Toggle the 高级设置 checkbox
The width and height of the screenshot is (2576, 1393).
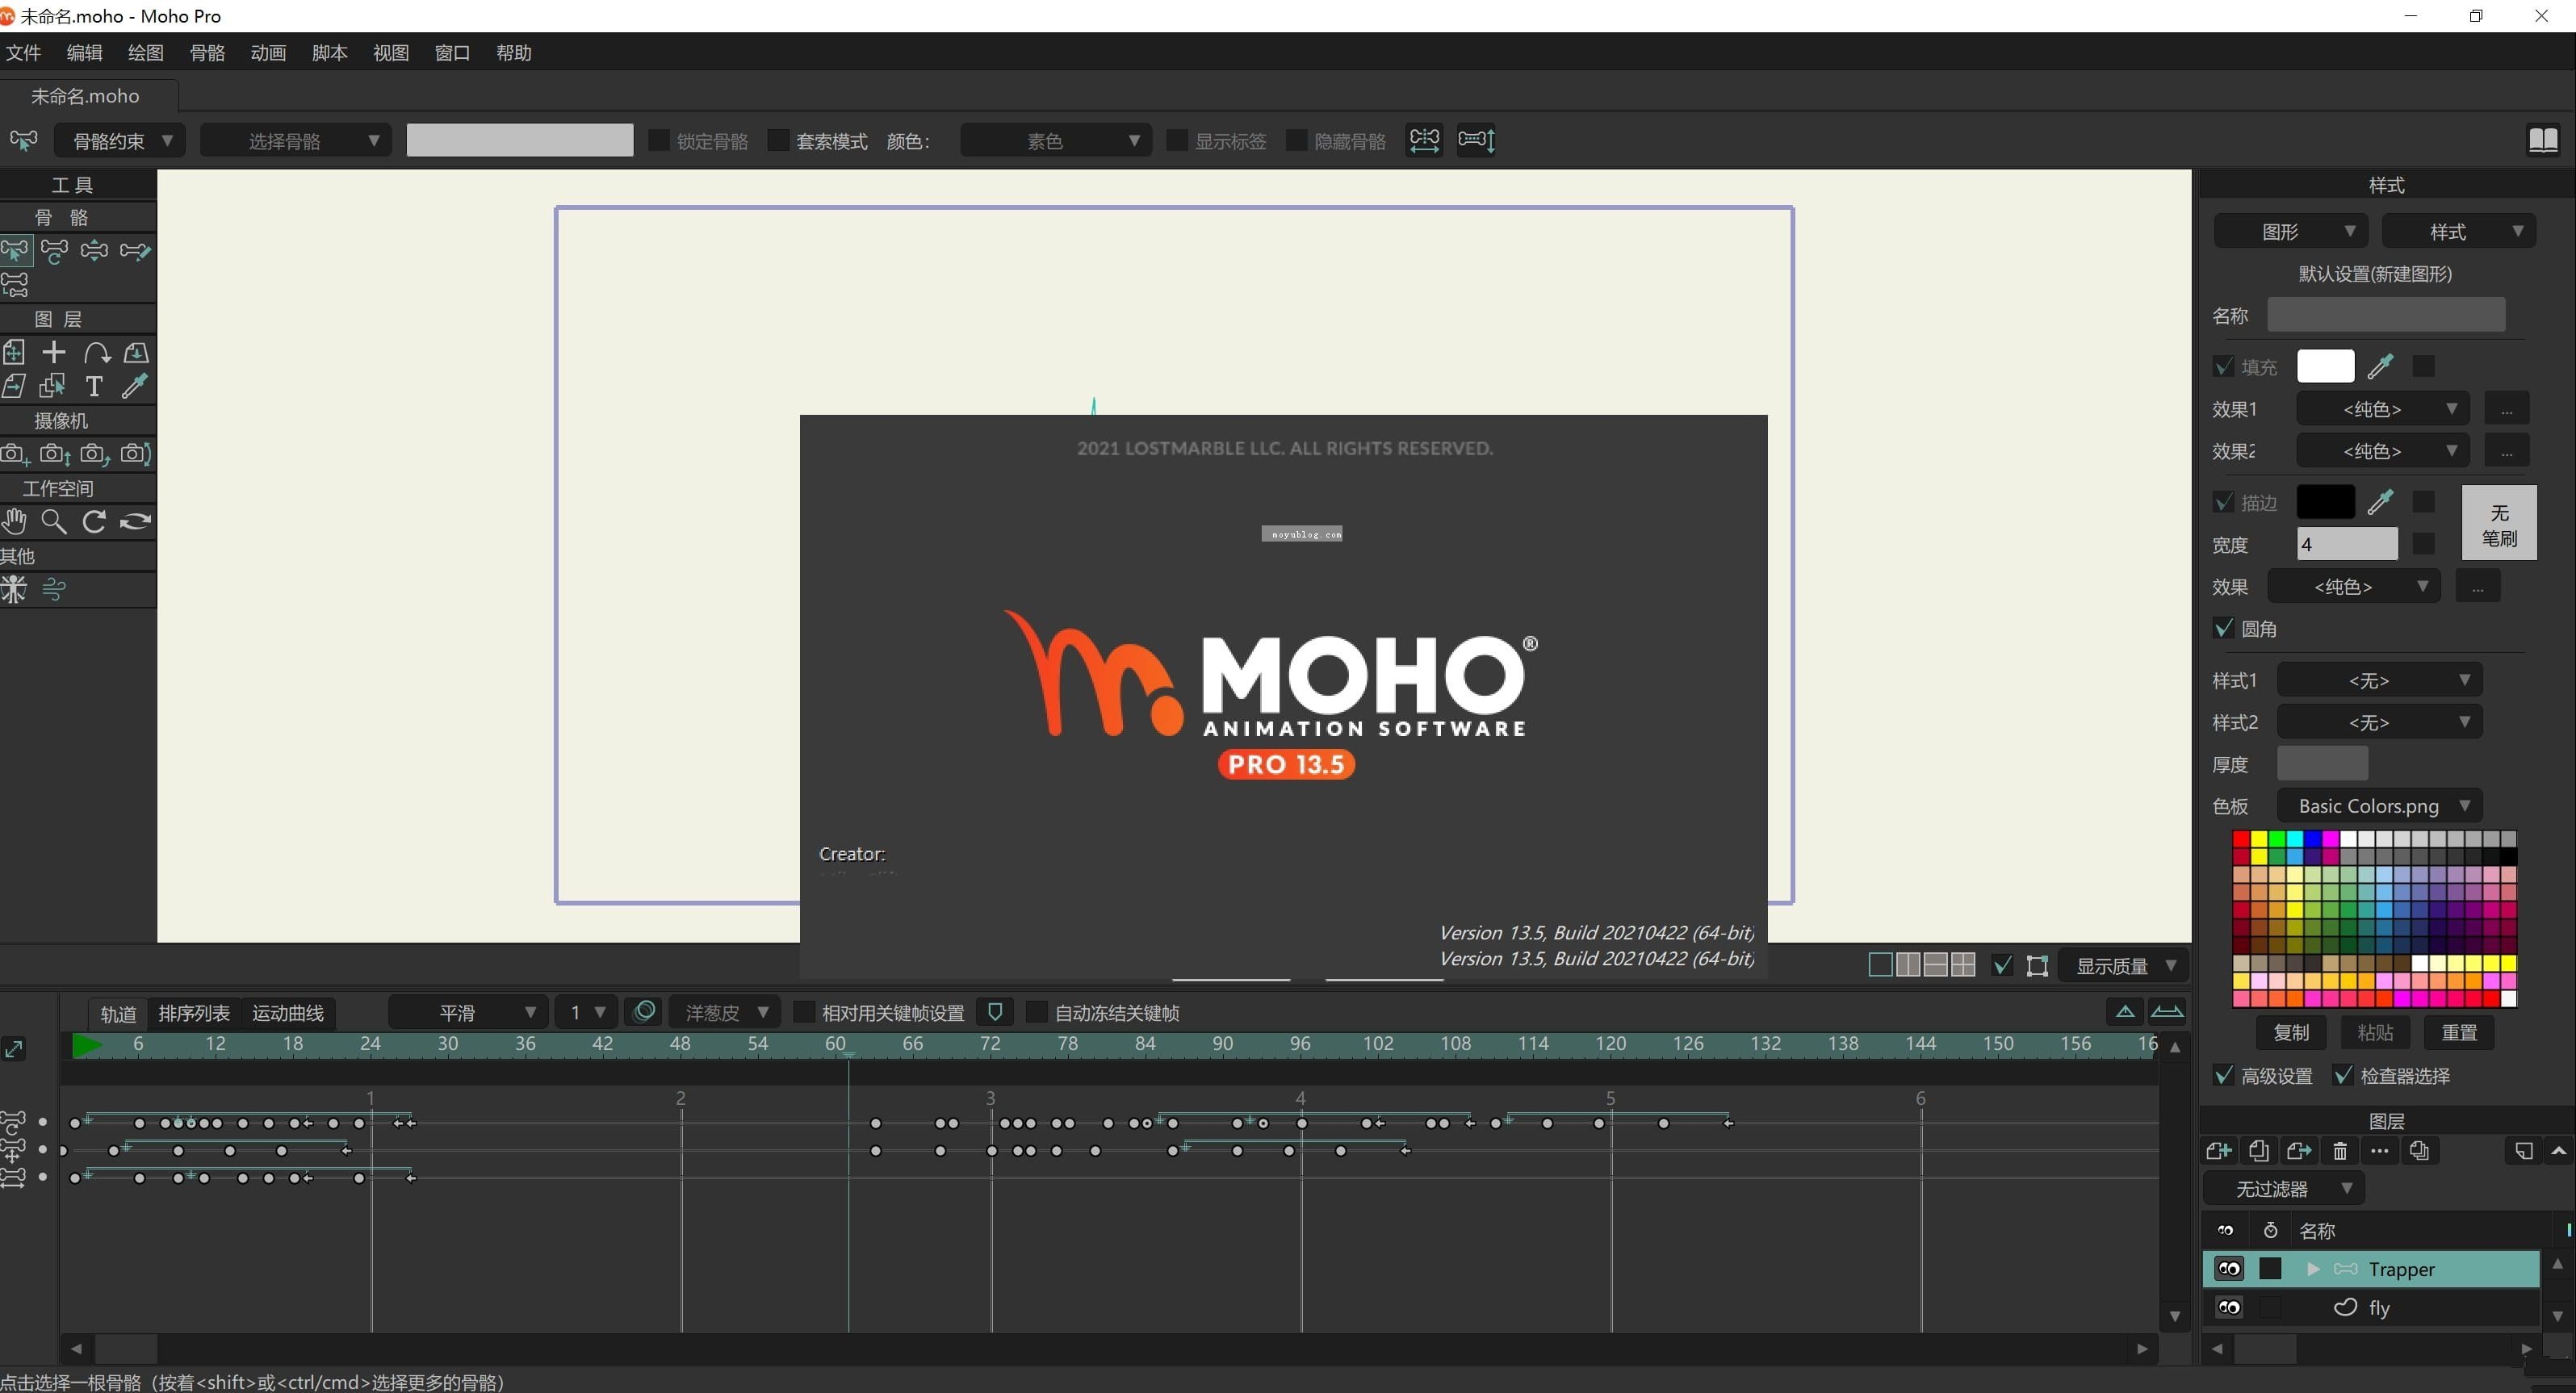pos(2224,1075)
